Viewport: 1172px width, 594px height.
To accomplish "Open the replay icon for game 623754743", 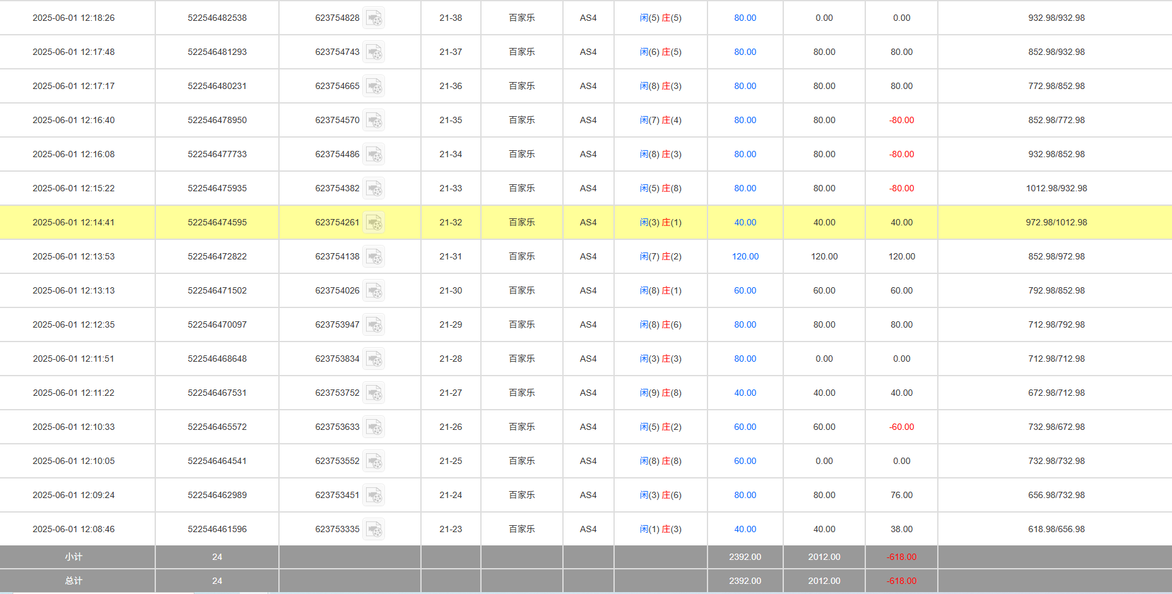I will [x=374, y=52].
